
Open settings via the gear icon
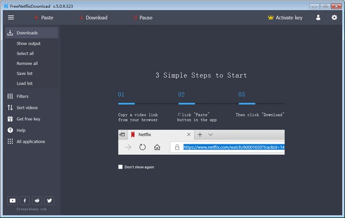[334, 18]
